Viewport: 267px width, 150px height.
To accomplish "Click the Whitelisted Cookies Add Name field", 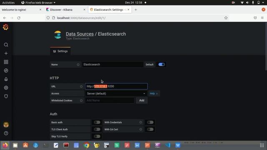I will (110, 100).
